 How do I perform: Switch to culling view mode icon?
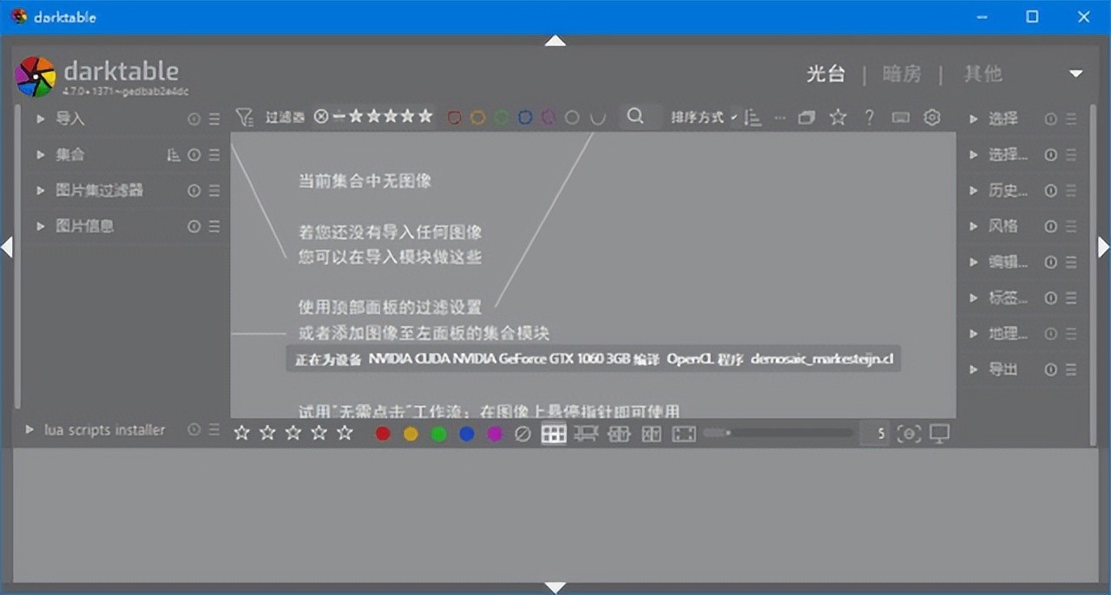click(619, 434)
